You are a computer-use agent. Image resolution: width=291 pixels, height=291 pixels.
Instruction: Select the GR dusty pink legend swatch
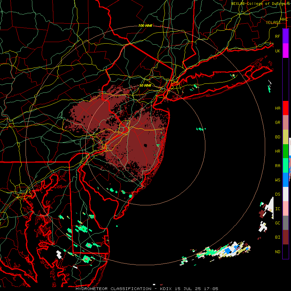[286, 123]
